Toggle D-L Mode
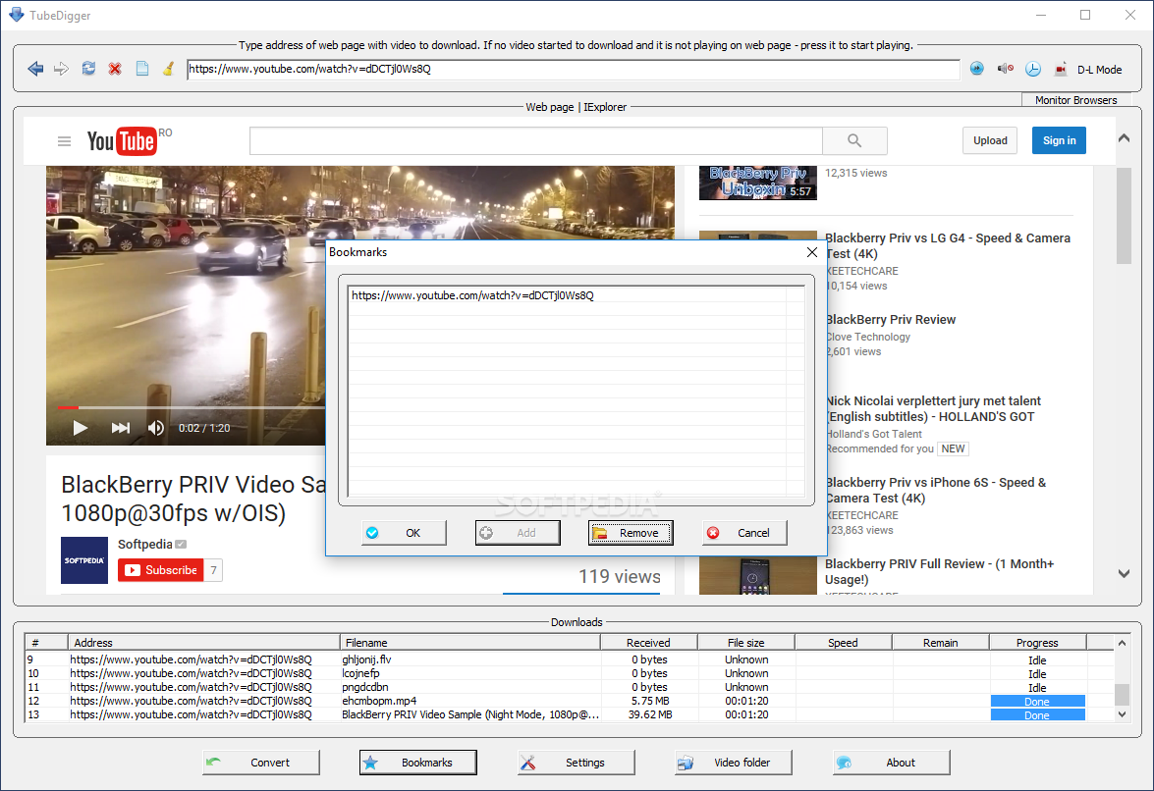 (x=1100, y=70)
